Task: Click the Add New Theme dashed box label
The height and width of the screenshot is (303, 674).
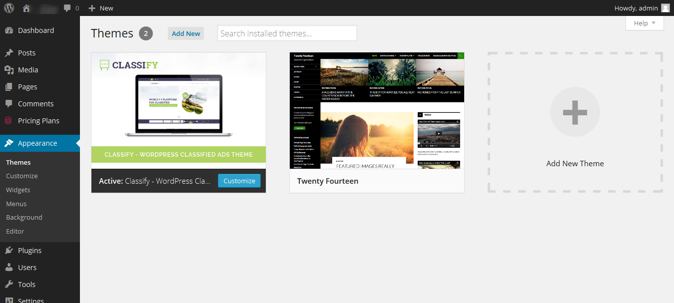Action: pos(575,163)
